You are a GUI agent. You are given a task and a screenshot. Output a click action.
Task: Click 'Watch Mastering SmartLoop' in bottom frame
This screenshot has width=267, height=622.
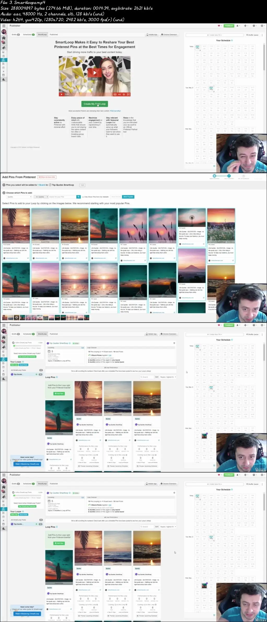pyautogui.click(x=27, y=614)
